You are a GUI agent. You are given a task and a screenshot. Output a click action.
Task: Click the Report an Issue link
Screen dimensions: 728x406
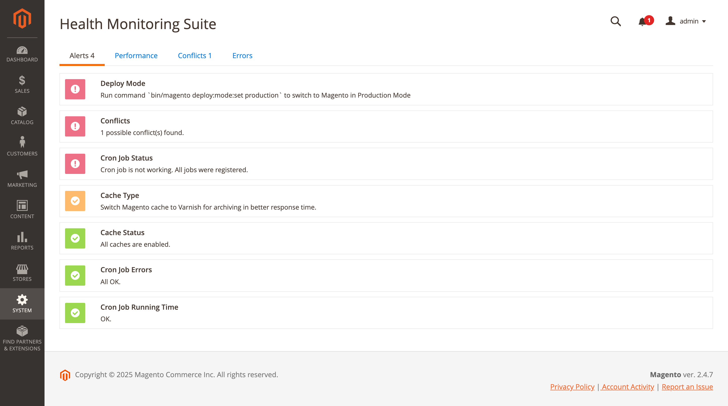[x=687, y=387]
